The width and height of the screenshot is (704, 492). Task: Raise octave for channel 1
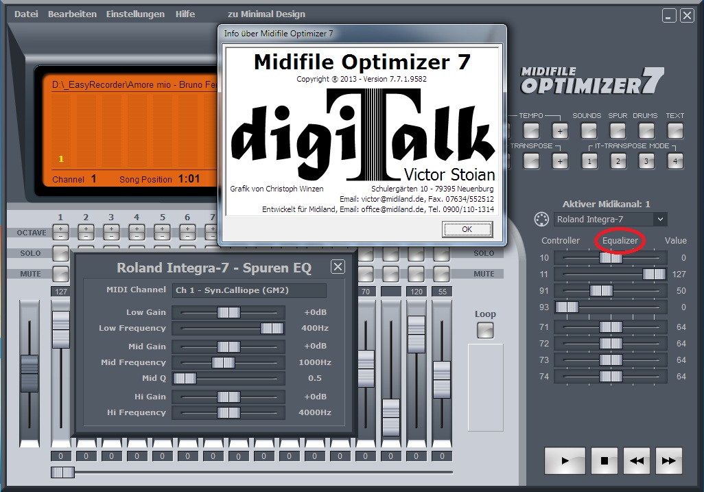[x=60, y=229]
